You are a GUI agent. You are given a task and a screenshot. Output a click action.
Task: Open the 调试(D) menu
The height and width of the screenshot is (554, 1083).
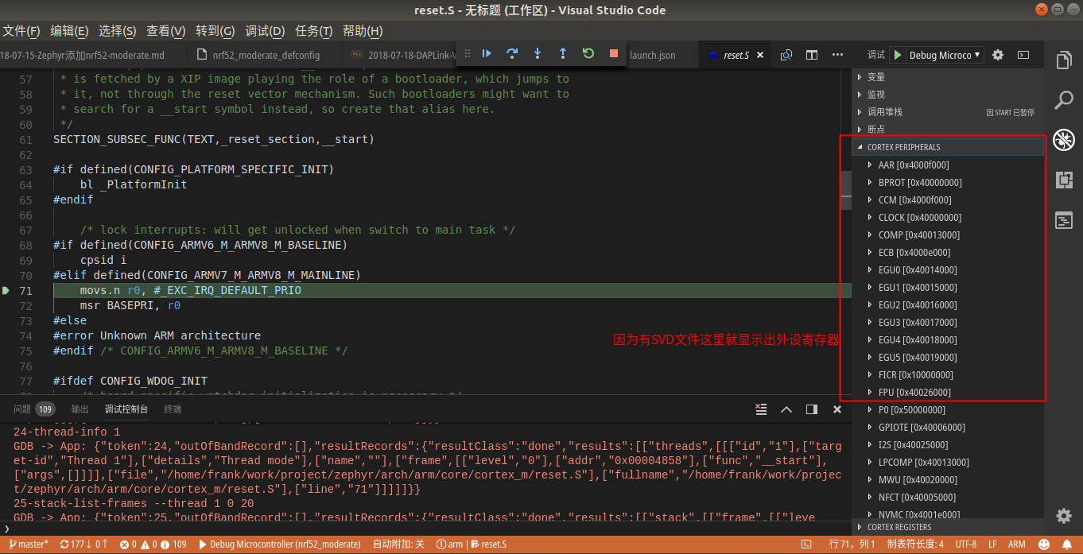[x=265, y=31]
